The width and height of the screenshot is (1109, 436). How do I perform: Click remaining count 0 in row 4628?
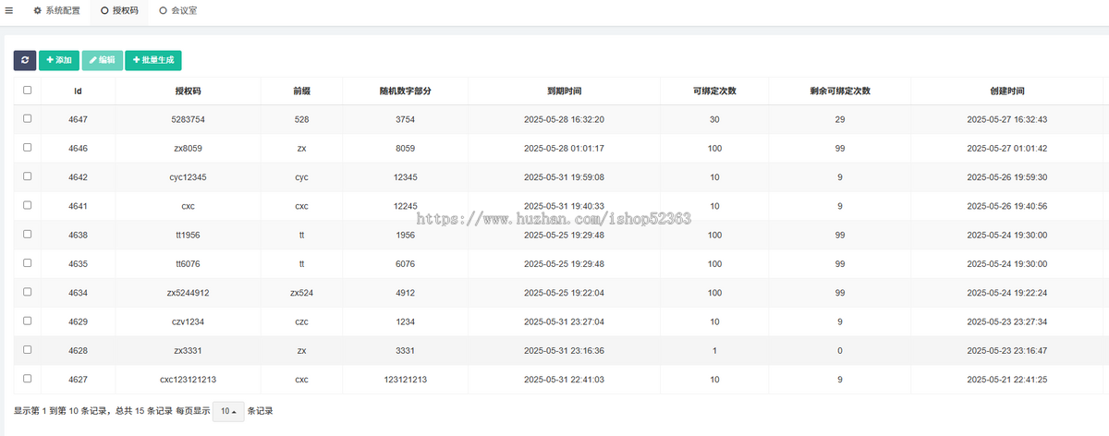coord(840,350)
